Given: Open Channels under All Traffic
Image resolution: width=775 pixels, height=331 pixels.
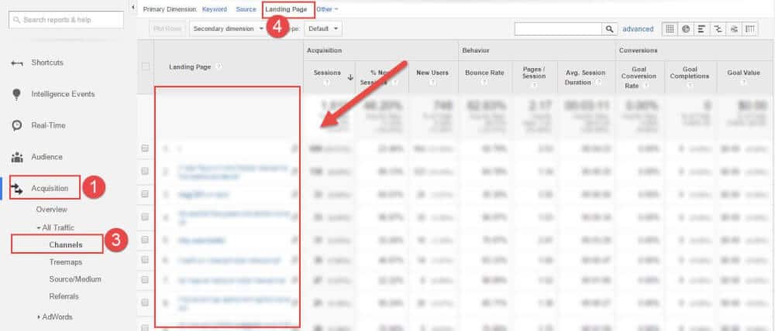Looking at the screenshot, I should [65, 245].
